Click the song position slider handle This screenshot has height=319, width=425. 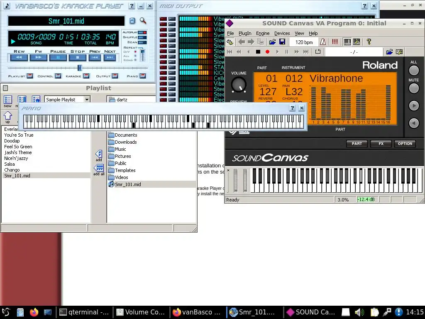(80, 68)
